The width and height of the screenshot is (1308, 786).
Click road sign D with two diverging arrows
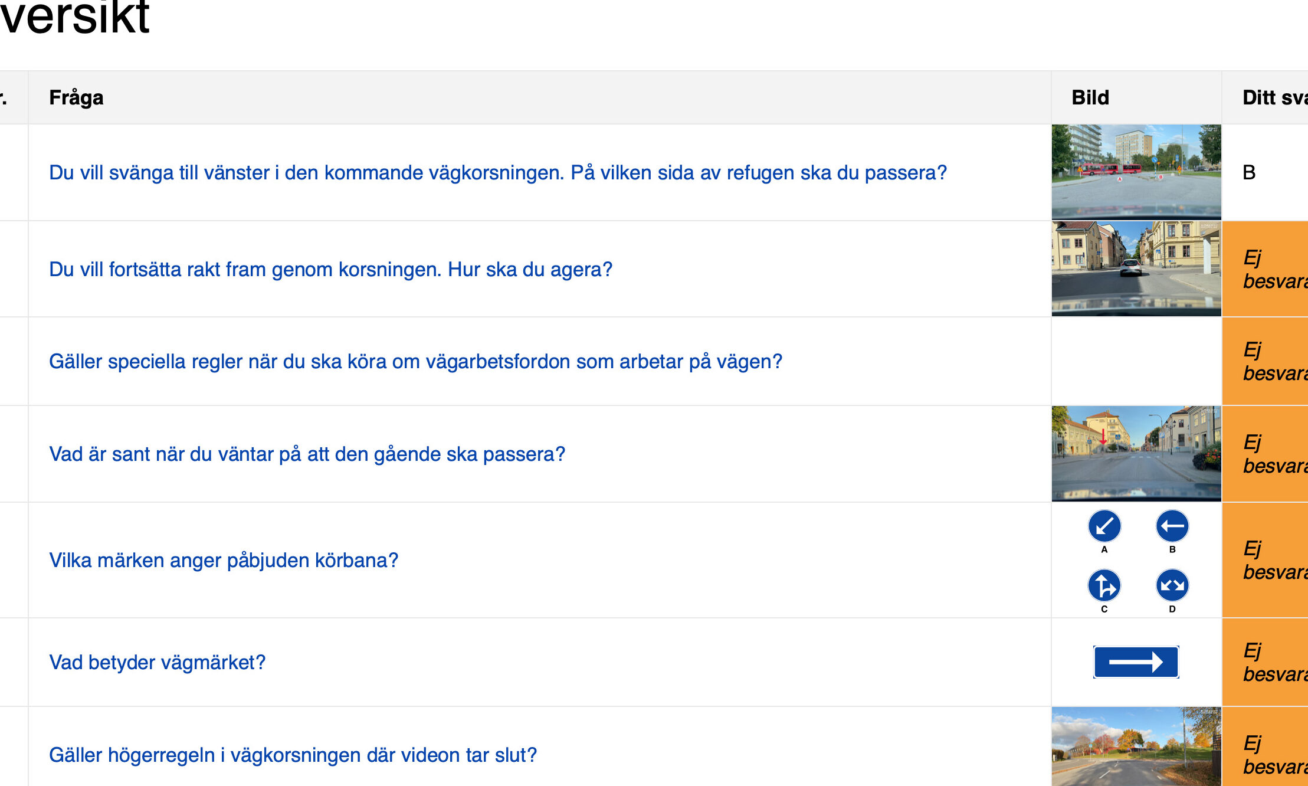(x=1172, y=585)
